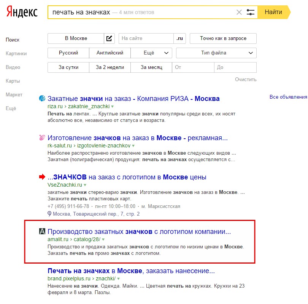Select the За месяц time filter
This screenshot has width=308, height=304.
tap(151, 67)
